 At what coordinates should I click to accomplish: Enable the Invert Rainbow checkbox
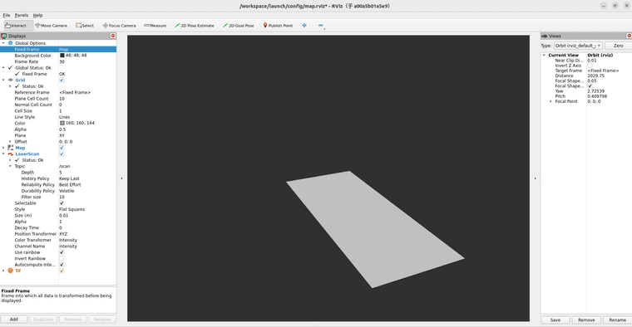[x=62, y=259]
